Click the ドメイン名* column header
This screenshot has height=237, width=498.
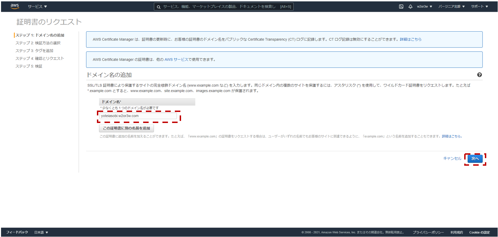tap(147, 102)
